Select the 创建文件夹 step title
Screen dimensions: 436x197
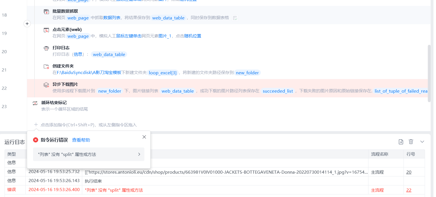pos(63,66)
